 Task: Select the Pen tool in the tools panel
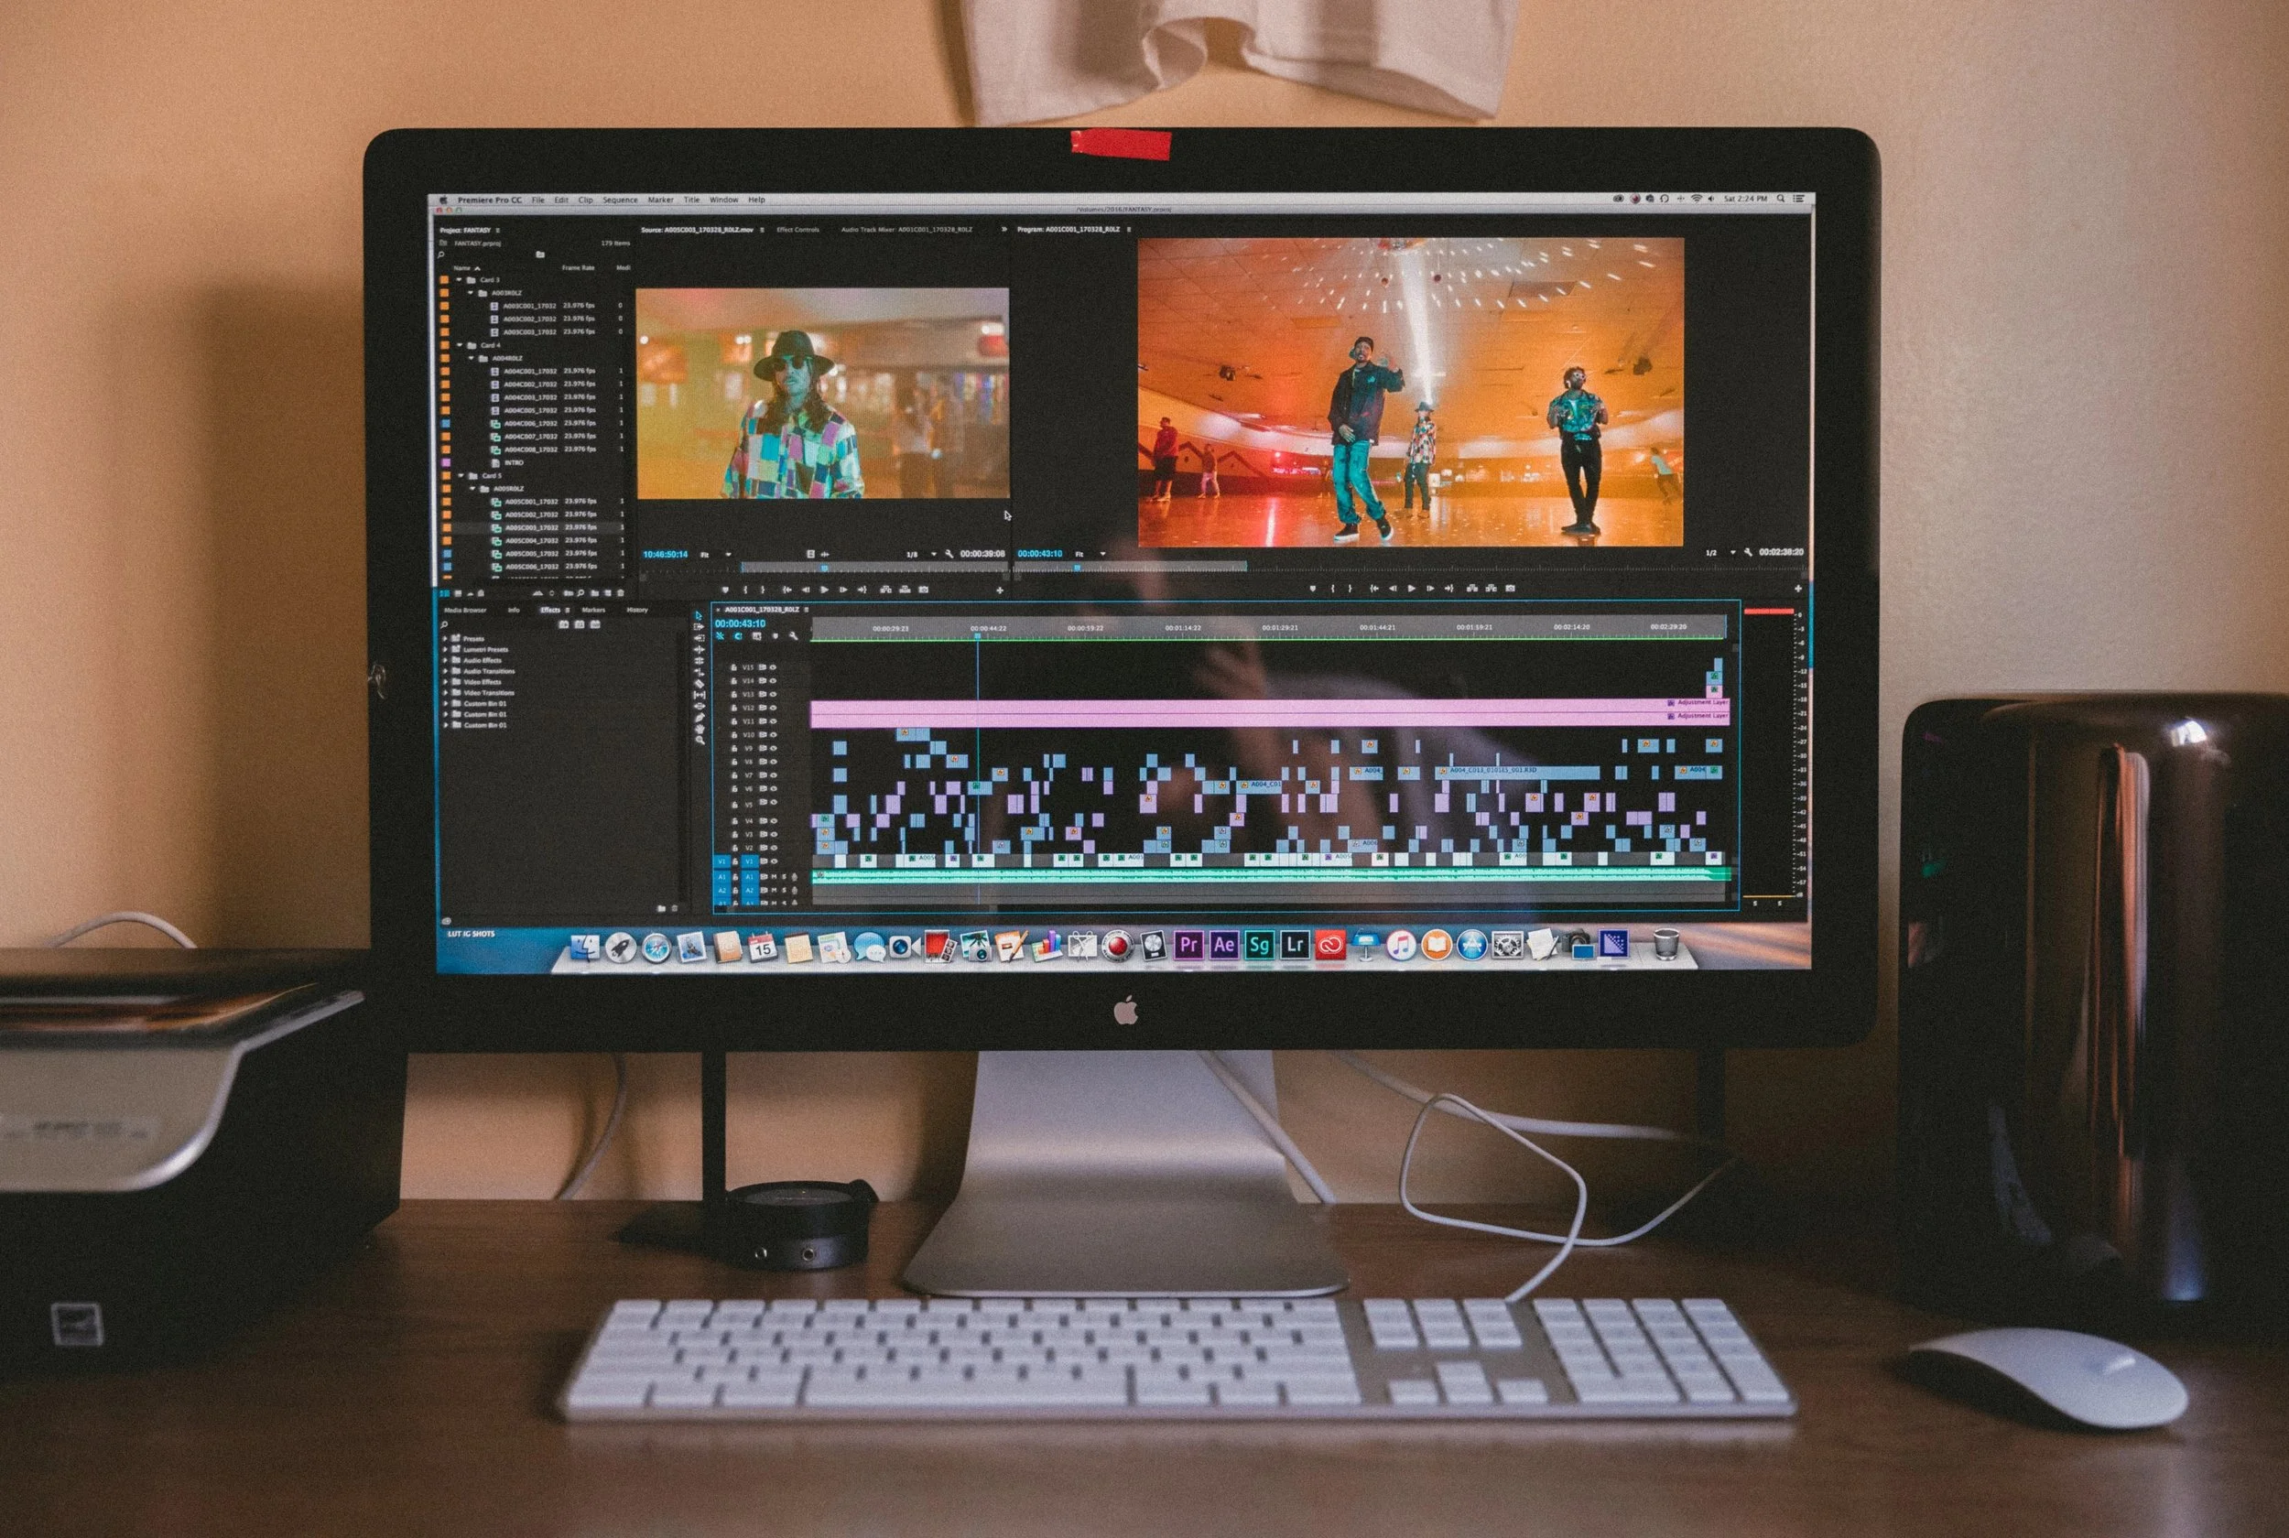tap(700, 717)
